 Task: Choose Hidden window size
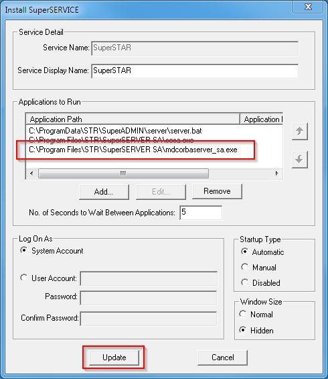(243, 330)
